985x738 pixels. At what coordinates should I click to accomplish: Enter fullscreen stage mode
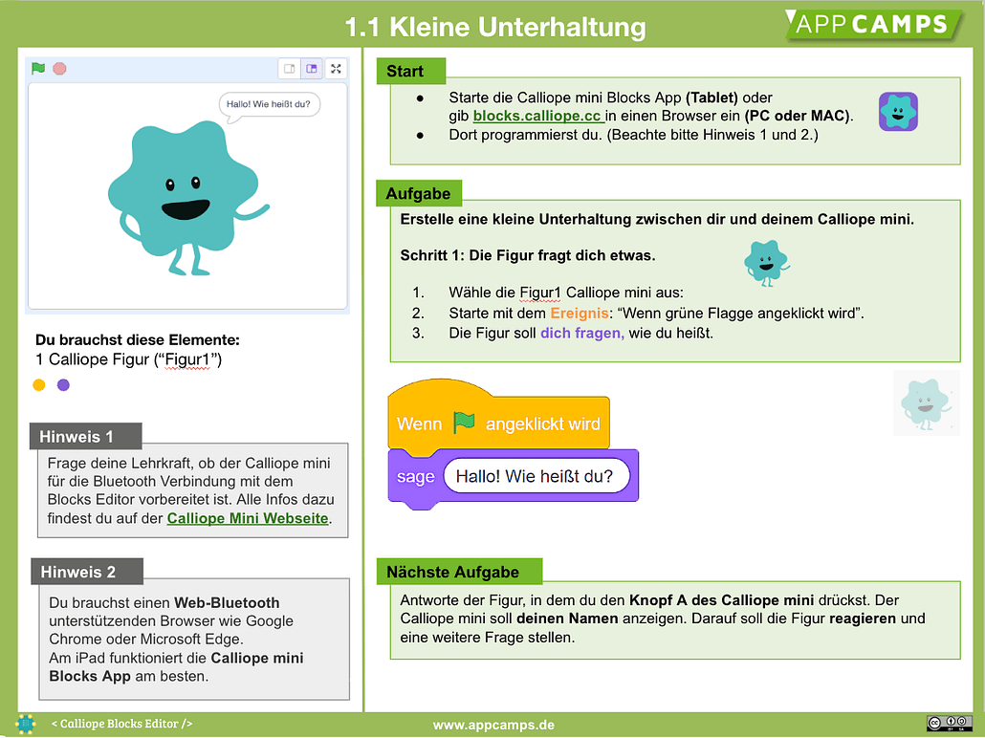335,69
